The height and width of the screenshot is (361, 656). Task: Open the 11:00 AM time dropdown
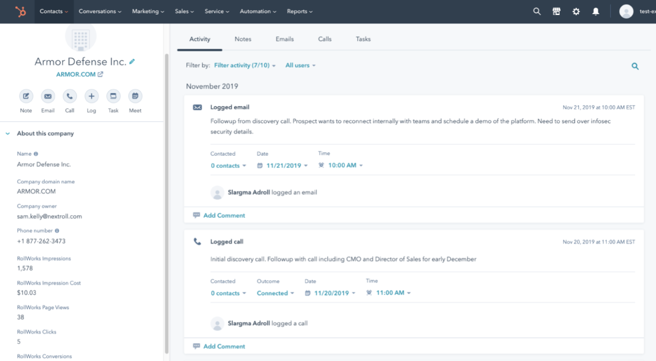click(x=388, y=293)
